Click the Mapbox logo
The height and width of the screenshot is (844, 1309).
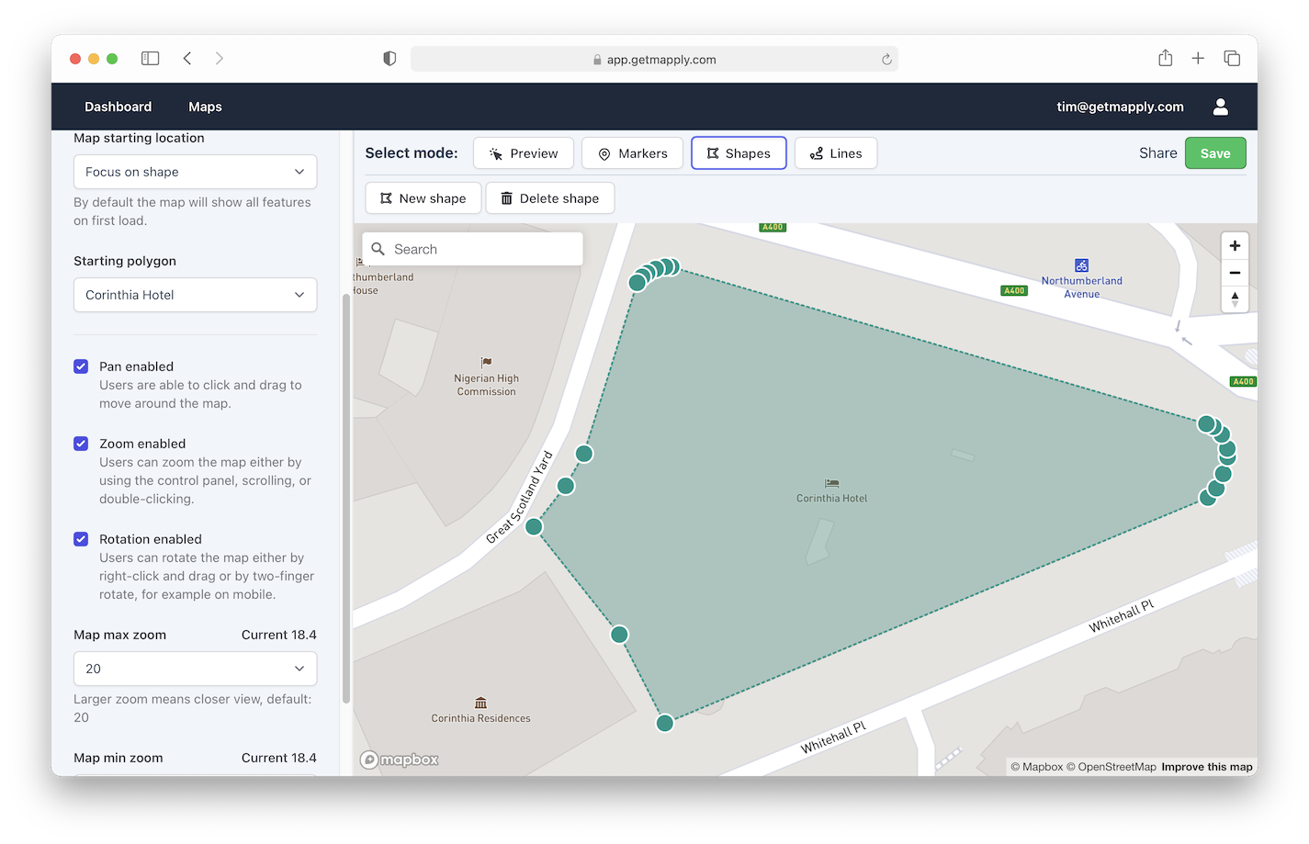[x=400, y=760]
